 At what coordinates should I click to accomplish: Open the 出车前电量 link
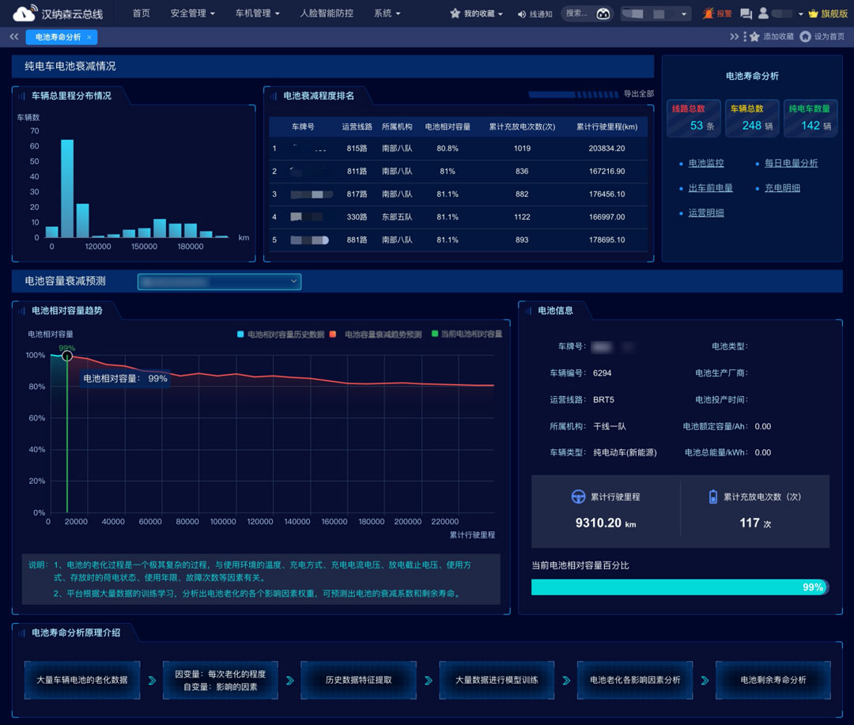point(710,188)
